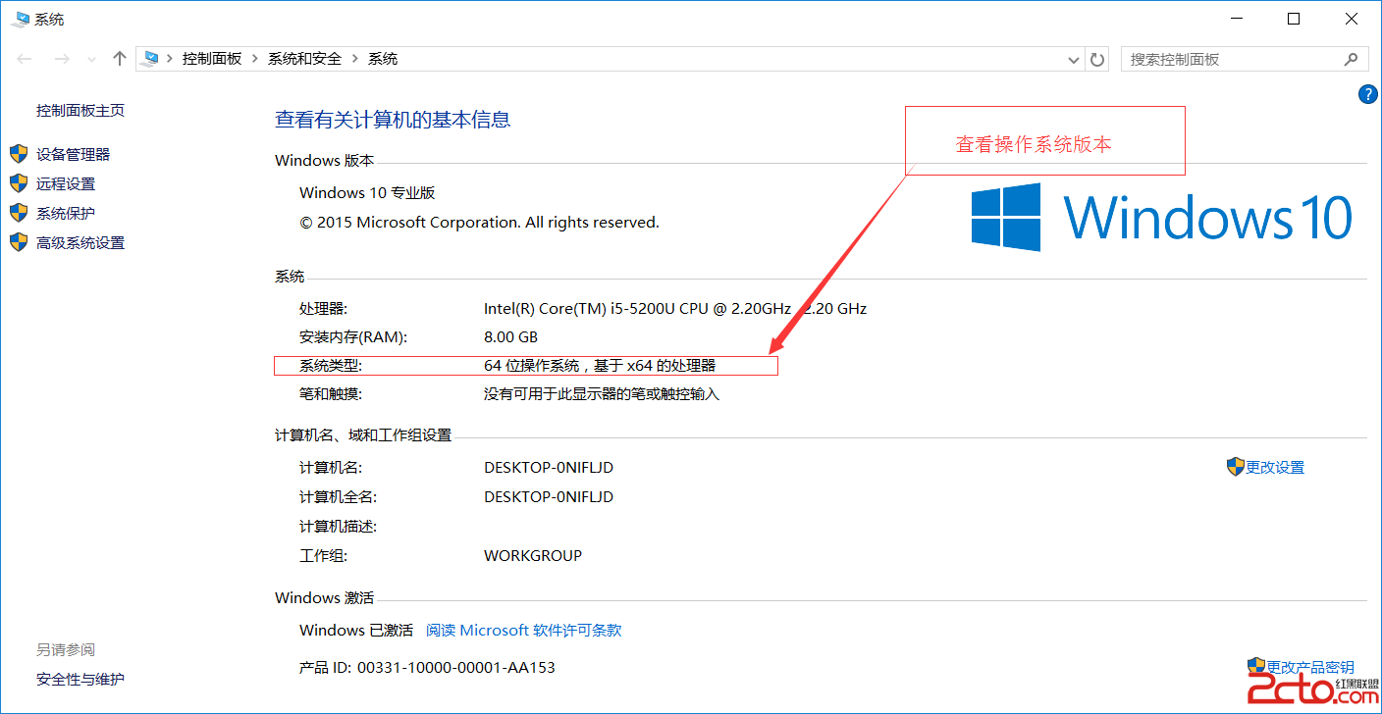The image size is (1382, 714).
Task: Click the 查看有关计算机的基本信息 heading
Action: 393,120
